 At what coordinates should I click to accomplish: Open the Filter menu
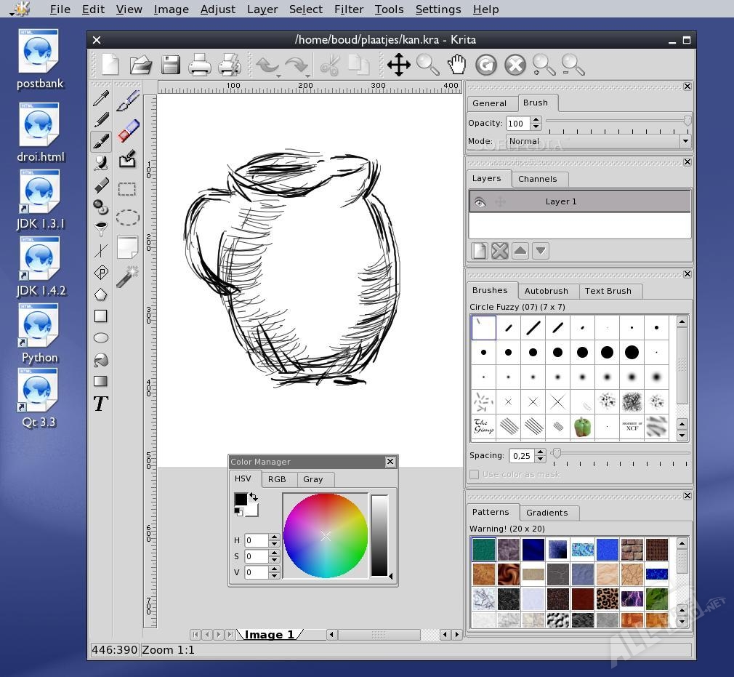[348, 9]
